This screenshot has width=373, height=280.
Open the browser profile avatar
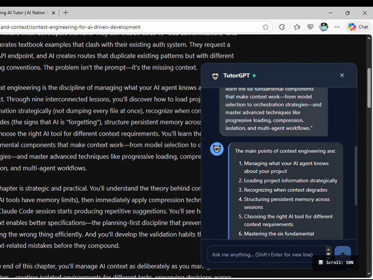coord(324,27)
